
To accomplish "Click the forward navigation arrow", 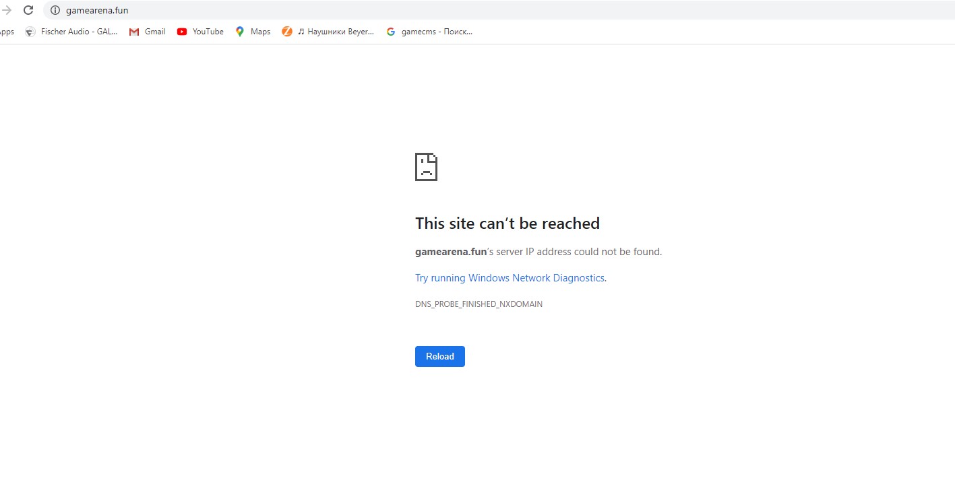I will [x=7, y=10].
